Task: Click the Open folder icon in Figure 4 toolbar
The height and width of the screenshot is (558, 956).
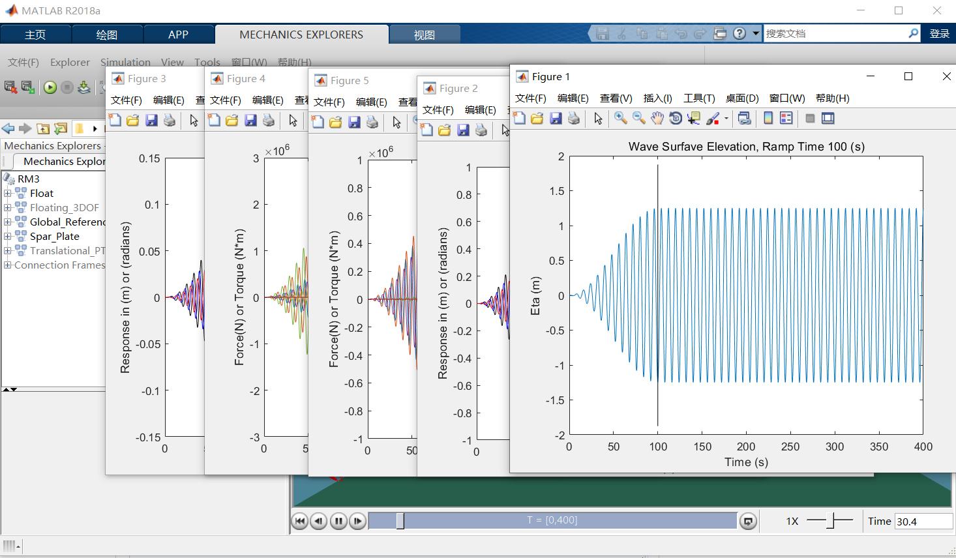Action: click(232, 120)
